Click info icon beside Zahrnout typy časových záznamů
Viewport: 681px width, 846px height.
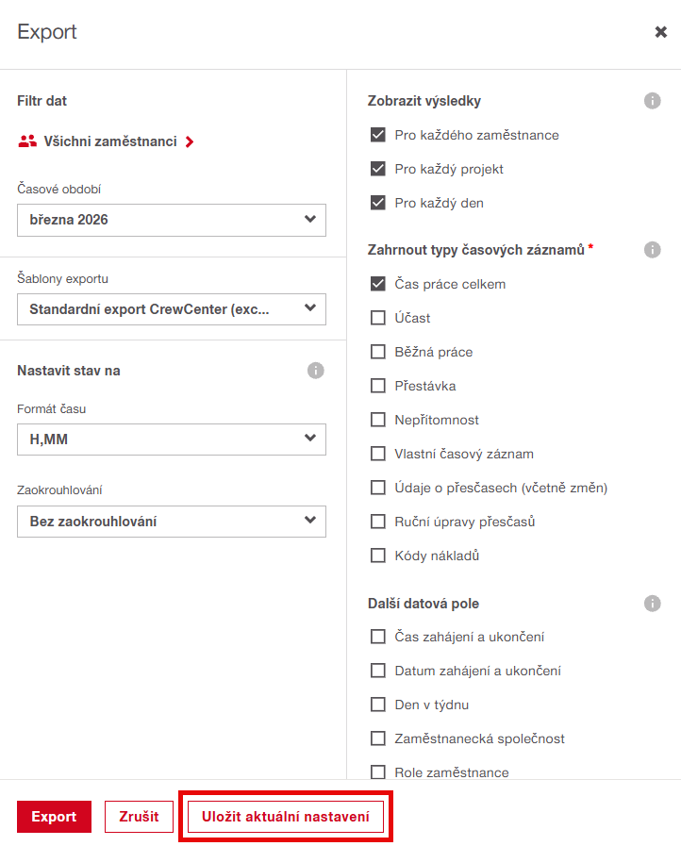point(652,250)
